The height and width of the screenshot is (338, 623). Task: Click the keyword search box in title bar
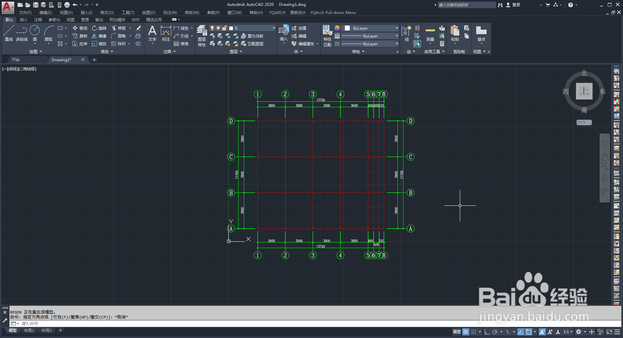coord(467,5)
